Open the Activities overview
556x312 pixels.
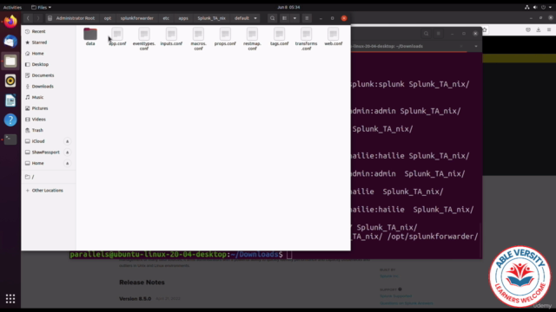[12, 7]
